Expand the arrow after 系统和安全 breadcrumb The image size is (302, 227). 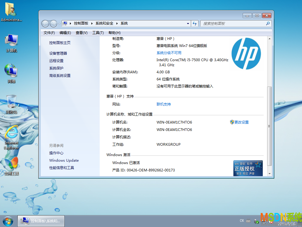(x=117, y=24)
